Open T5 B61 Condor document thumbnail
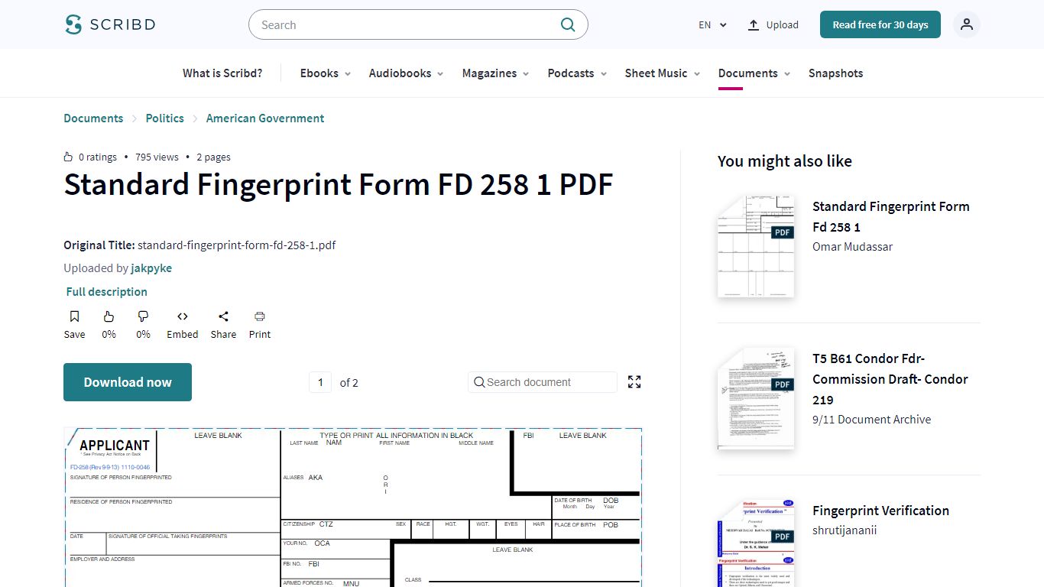Image resolution: width=1044 pixels, height=587 pixels. (756, 398)
